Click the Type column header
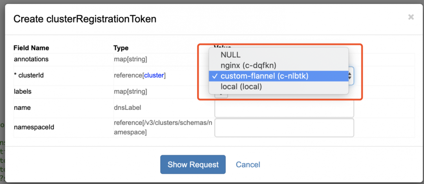Image resolution: width=424 pixels, height=184 pixels. 121,48
